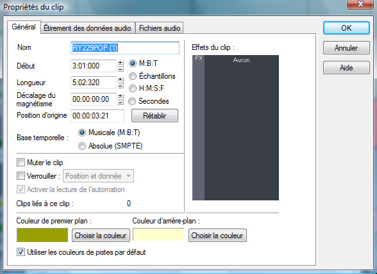Click the Nom text field
The height and width of the screenshot is (274, 377).
tap(125, 48)
